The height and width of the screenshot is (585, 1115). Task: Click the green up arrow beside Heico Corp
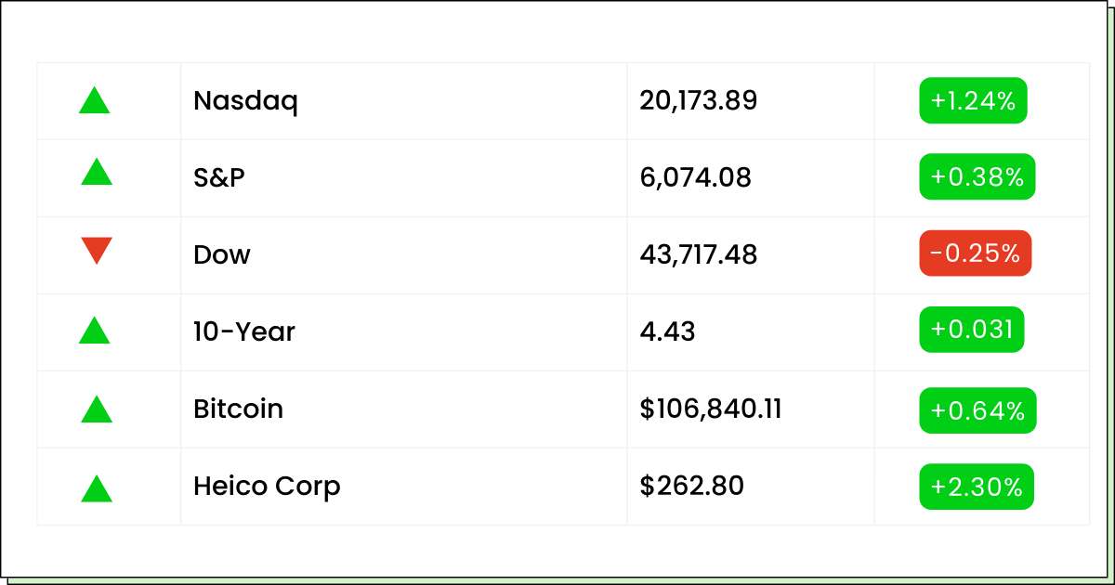point(97,488)
